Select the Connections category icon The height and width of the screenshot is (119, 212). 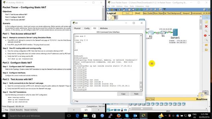[x=122, y=110]
